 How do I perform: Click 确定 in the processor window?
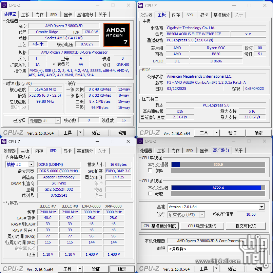click(x=122, y=133)
